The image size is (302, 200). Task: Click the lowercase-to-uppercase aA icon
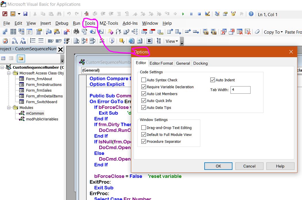pos(15,41)
